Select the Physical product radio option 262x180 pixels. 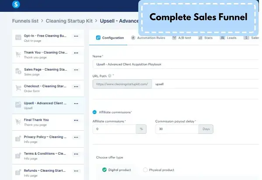145,170
